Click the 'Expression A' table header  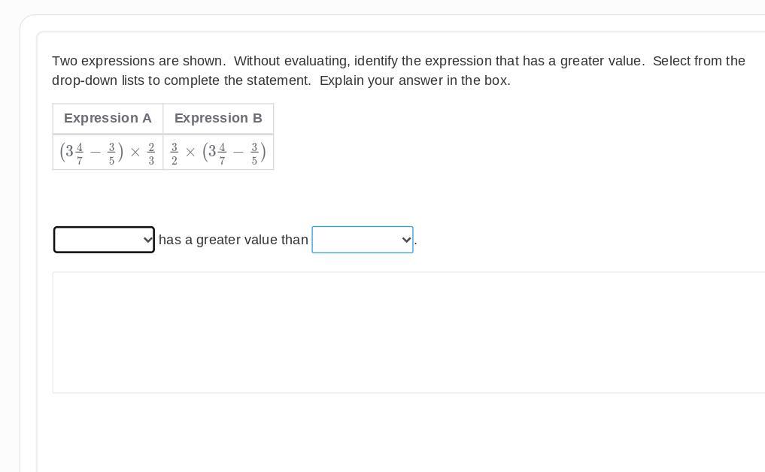coord(108,119)
